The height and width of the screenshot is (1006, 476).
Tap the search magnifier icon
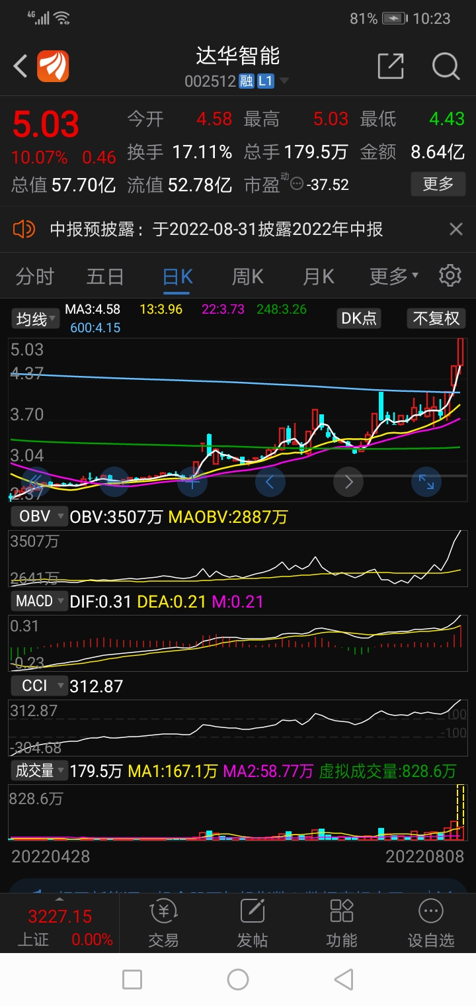tap(446, 66)
